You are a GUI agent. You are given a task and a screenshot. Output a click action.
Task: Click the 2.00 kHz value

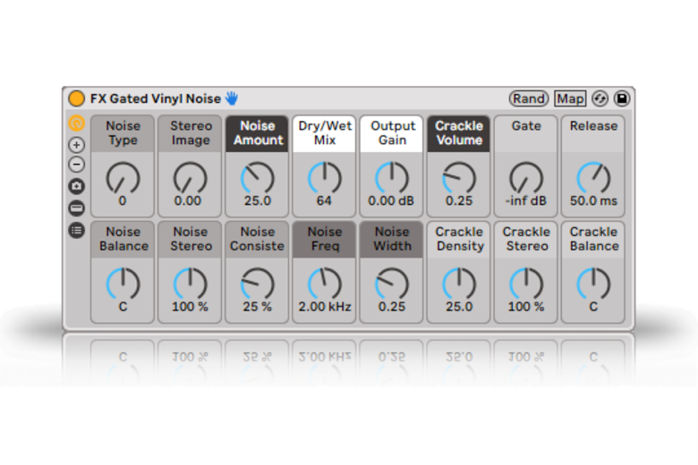point(325,307)
